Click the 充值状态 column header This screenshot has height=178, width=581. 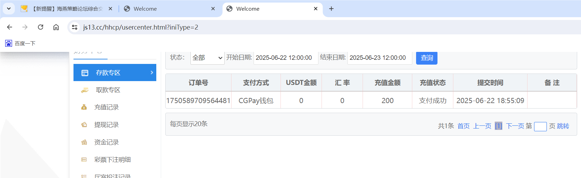[x=433, y=83]
